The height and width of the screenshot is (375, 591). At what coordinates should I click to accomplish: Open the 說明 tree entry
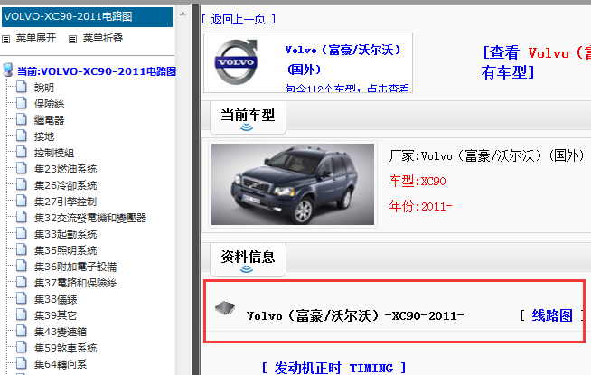(44, 88)
